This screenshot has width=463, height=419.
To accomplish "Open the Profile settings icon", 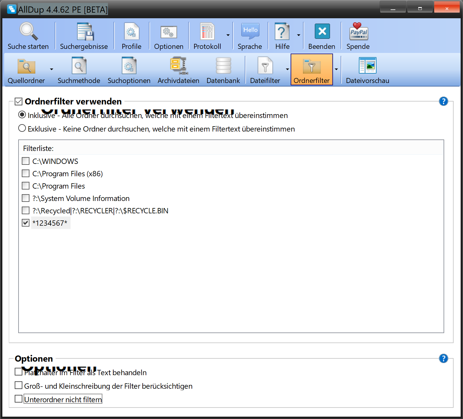I will pos(131,36).
